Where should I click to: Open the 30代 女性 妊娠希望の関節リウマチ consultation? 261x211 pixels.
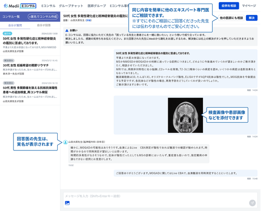coord(30,67)
